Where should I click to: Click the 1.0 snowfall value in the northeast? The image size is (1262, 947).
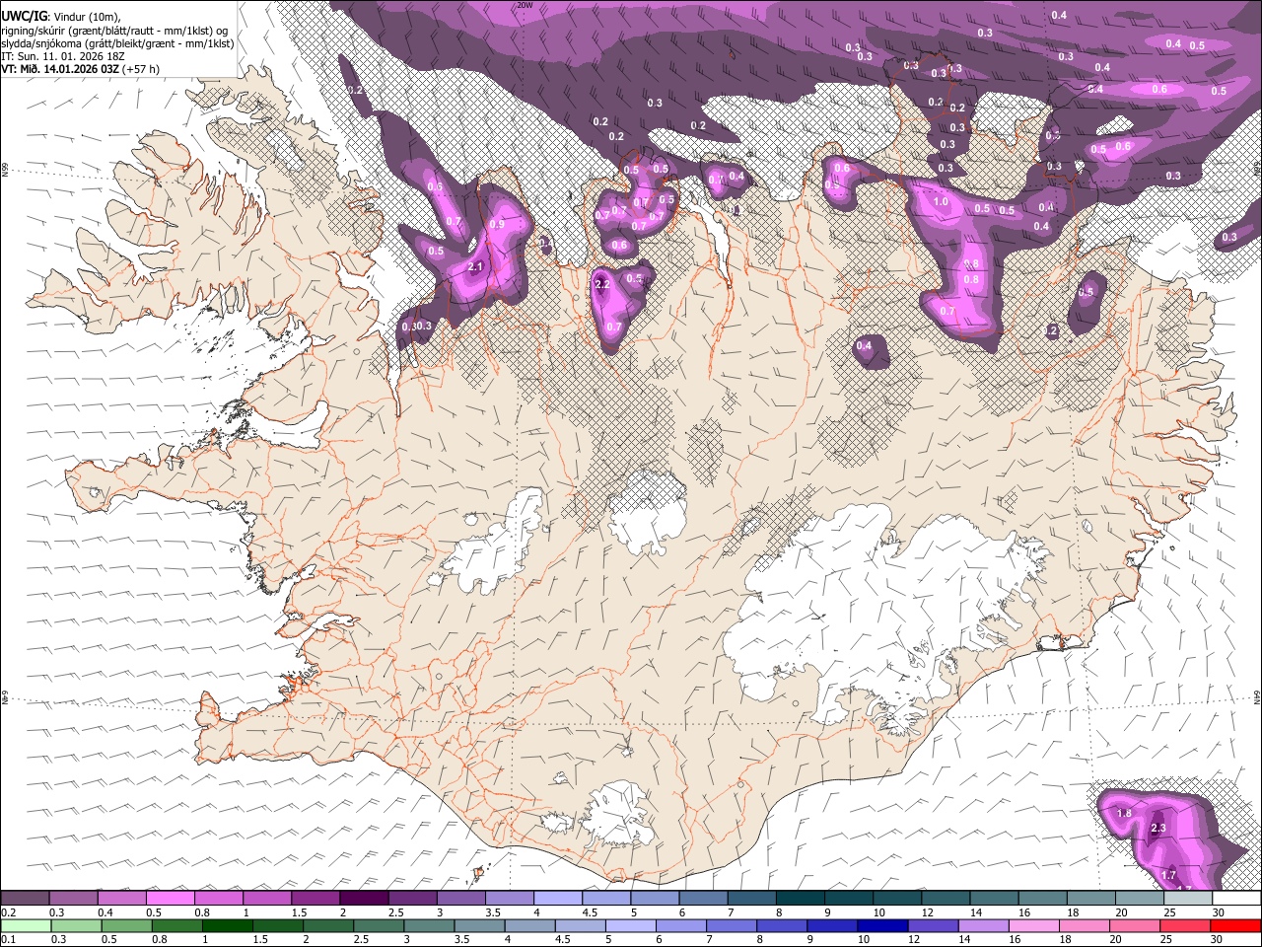[x=941, y=202]
